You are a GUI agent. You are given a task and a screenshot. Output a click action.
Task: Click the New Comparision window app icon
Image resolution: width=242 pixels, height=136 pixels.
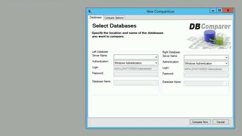click(x=90, y=11)
